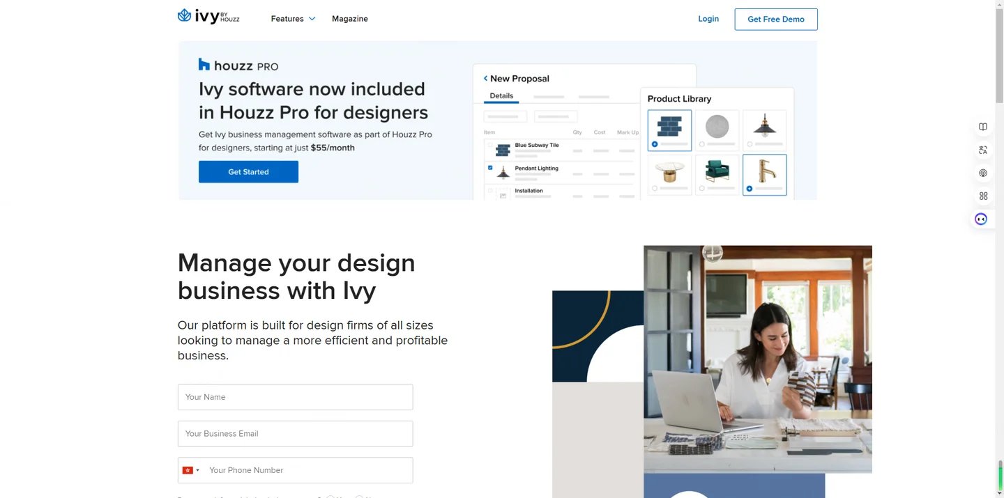This screenshot has width=1004, height=498.
Task: Click the "Ivy software now included" banner headline
Action: click(313, 100)
